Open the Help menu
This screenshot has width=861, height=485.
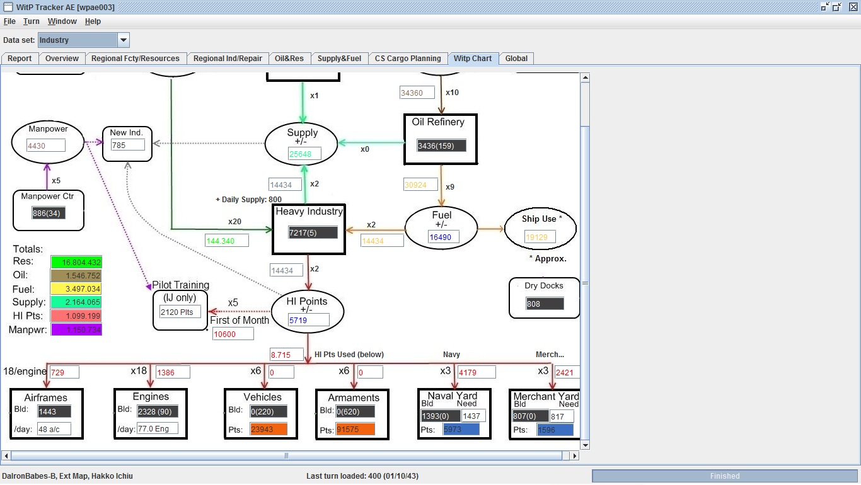93,21
